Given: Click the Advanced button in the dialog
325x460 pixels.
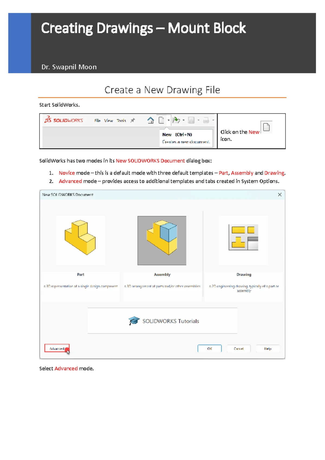Looking at the screenshot, I should 57,348.
